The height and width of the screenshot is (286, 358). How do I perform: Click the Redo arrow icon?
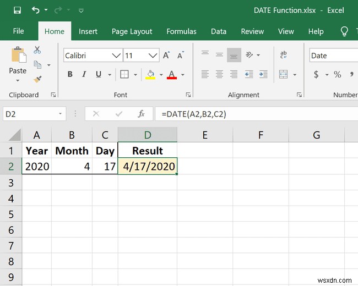click(58, 10)
